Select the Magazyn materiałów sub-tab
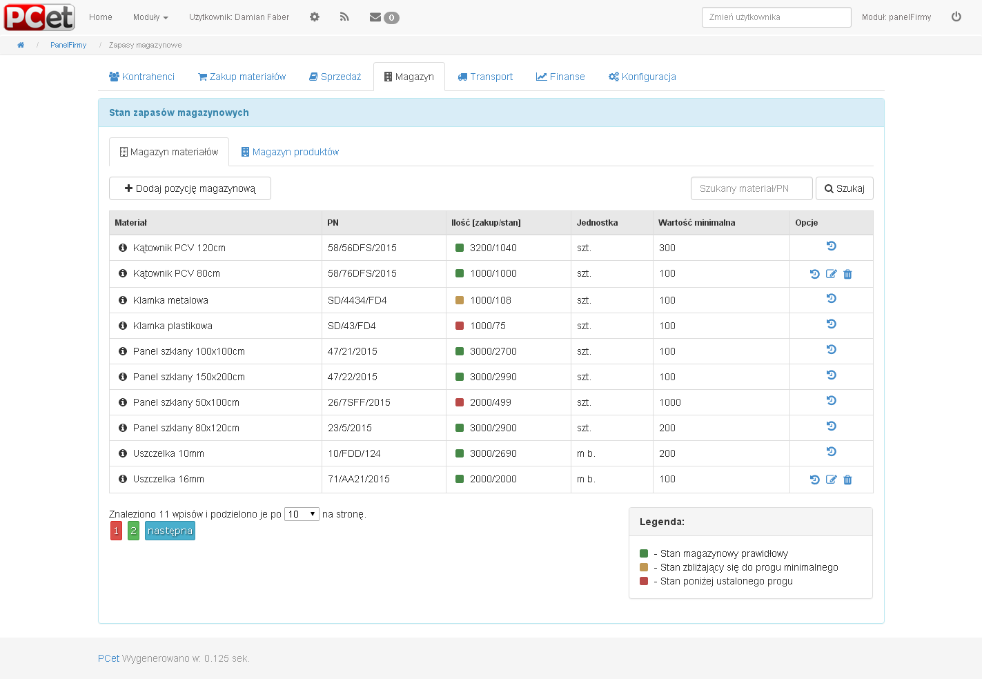 (x=169, y=152)
